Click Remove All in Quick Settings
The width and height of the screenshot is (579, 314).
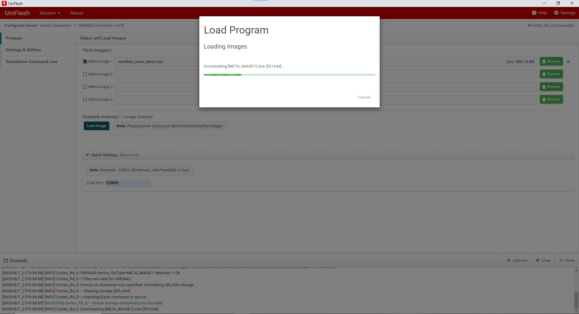(129, 155)
